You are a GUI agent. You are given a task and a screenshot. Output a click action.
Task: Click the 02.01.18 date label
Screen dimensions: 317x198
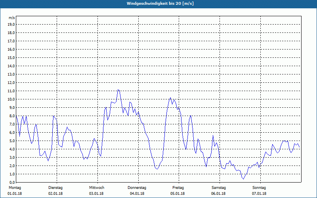click(55, 194)
